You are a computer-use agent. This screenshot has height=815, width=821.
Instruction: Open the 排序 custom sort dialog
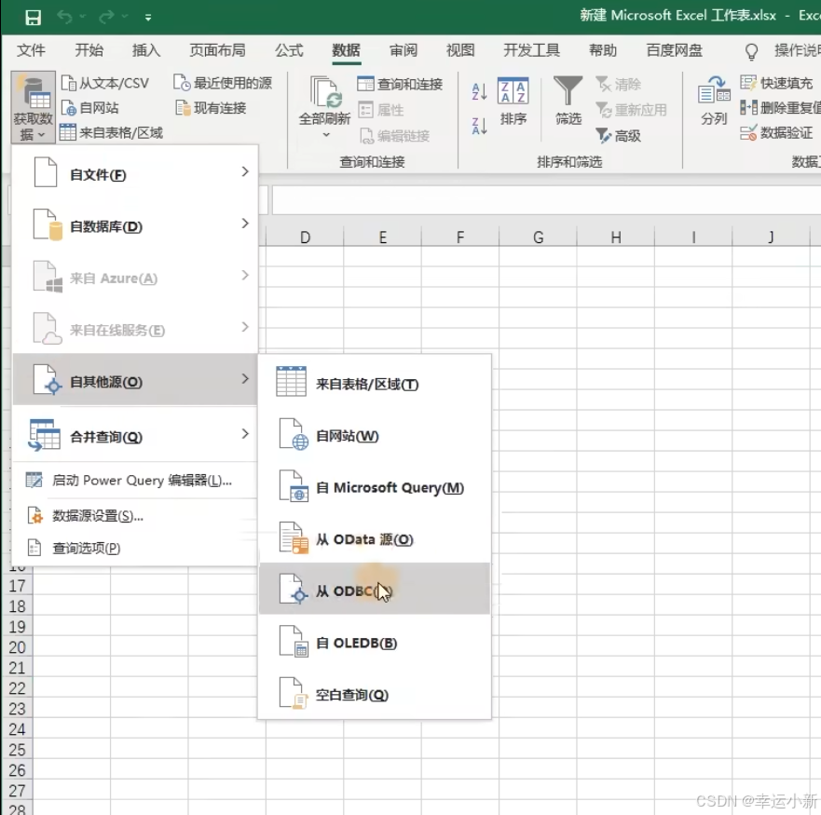coord(513,102)
